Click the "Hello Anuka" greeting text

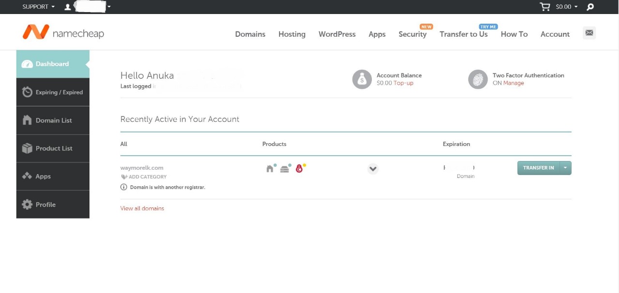tap(147, 75)
